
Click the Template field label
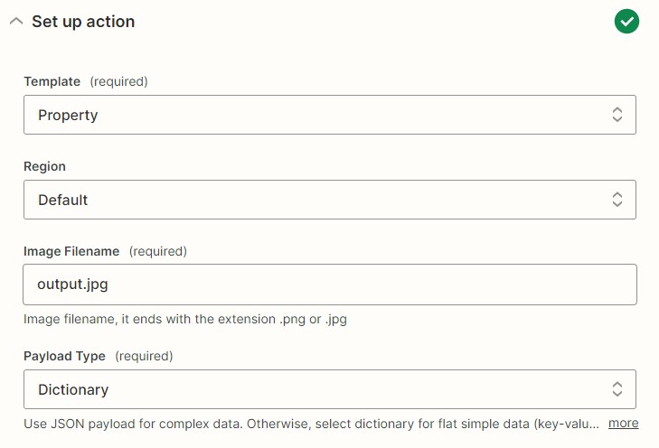(x=52, y=81)
